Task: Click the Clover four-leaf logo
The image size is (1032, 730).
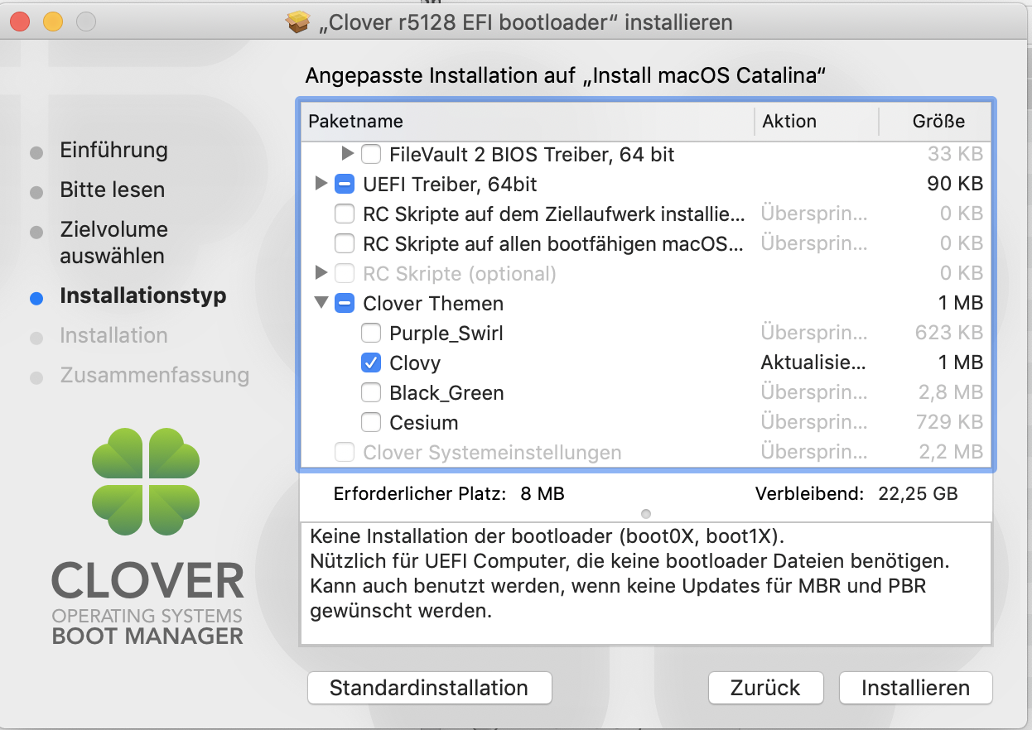Action: 146,483
